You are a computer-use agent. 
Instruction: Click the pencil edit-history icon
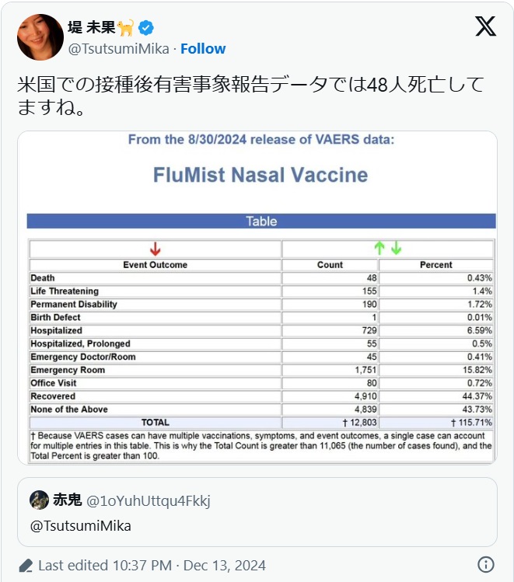26,566
